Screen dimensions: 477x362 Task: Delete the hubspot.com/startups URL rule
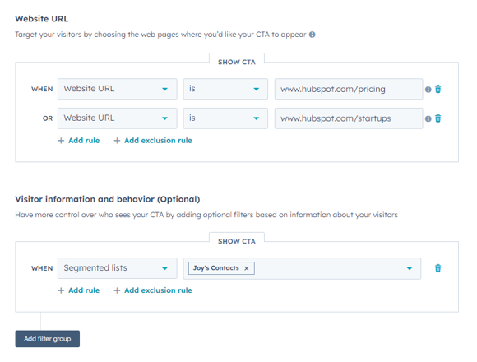click(x=438, y=118)
